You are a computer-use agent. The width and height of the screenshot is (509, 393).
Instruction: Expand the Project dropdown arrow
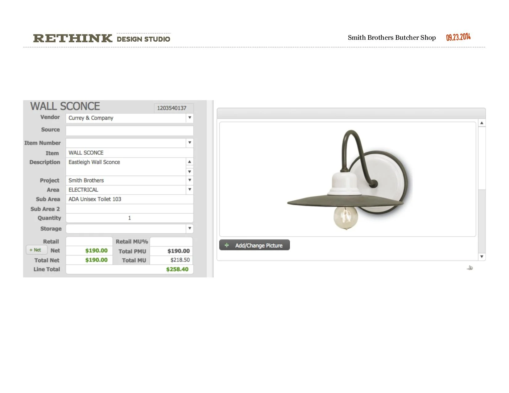tap(190, 180)
